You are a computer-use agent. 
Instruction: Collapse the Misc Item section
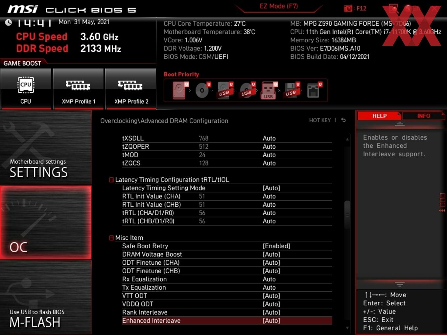click(111, 238)
